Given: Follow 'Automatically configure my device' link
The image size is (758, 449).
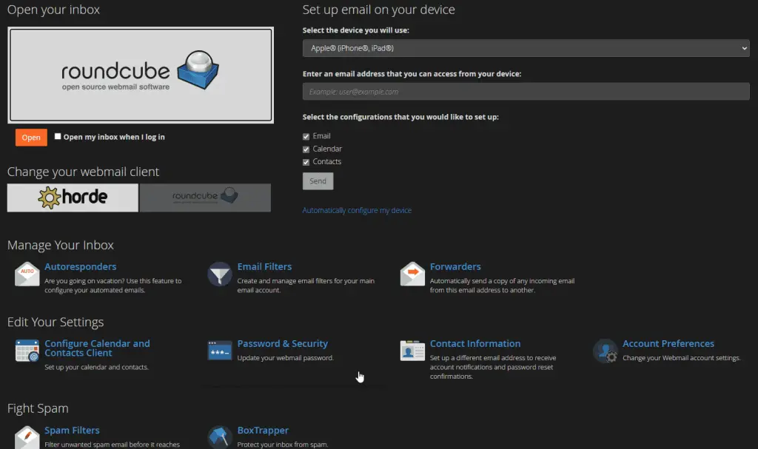Looking at the screenshot, I should click(357, 210).
